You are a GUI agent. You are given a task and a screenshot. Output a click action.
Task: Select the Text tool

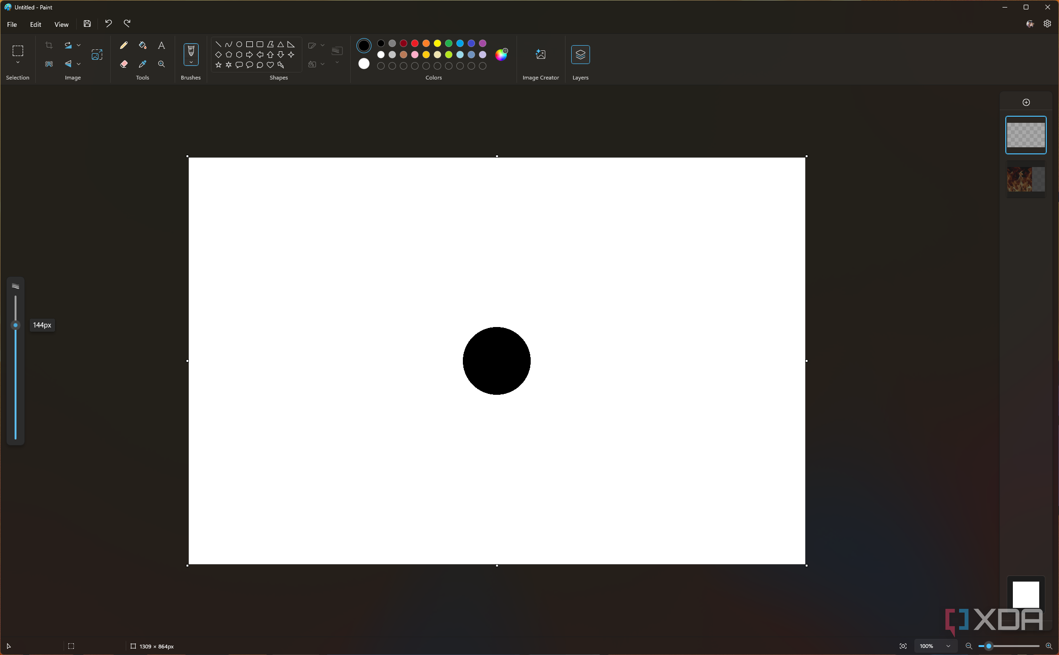[162, 45]
